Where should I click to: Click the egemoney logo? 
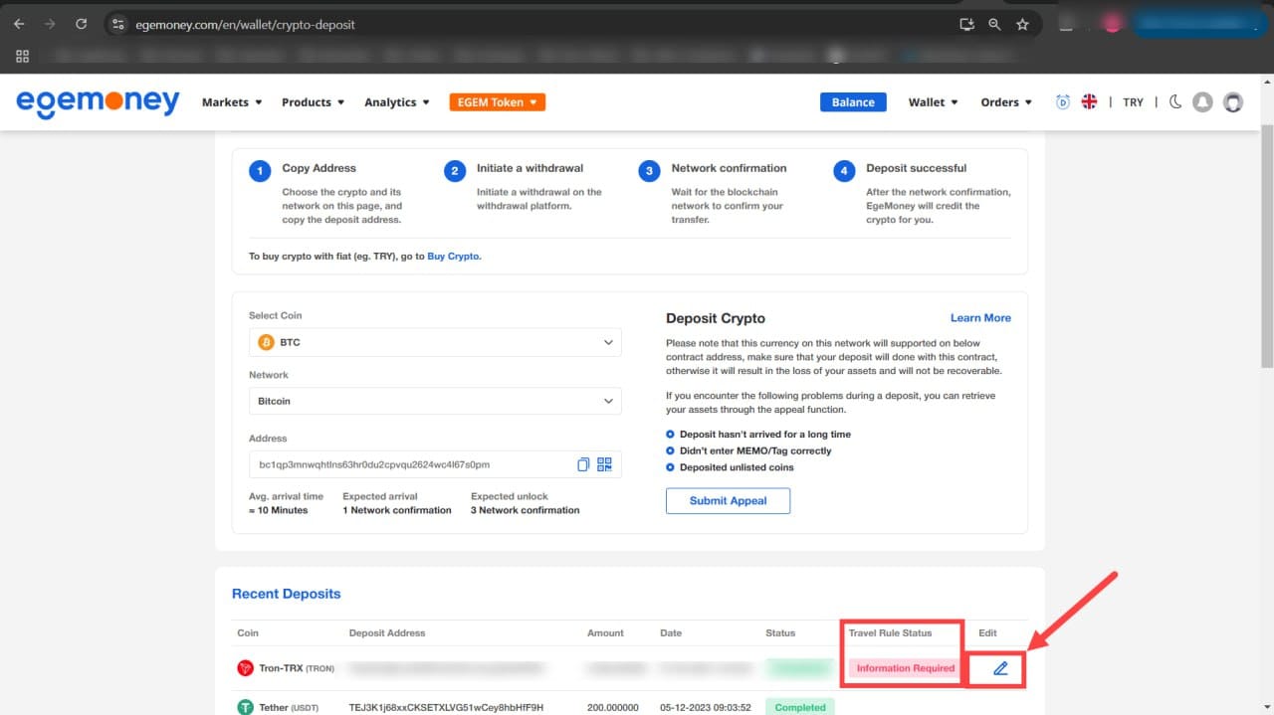[x=98, y=101]
